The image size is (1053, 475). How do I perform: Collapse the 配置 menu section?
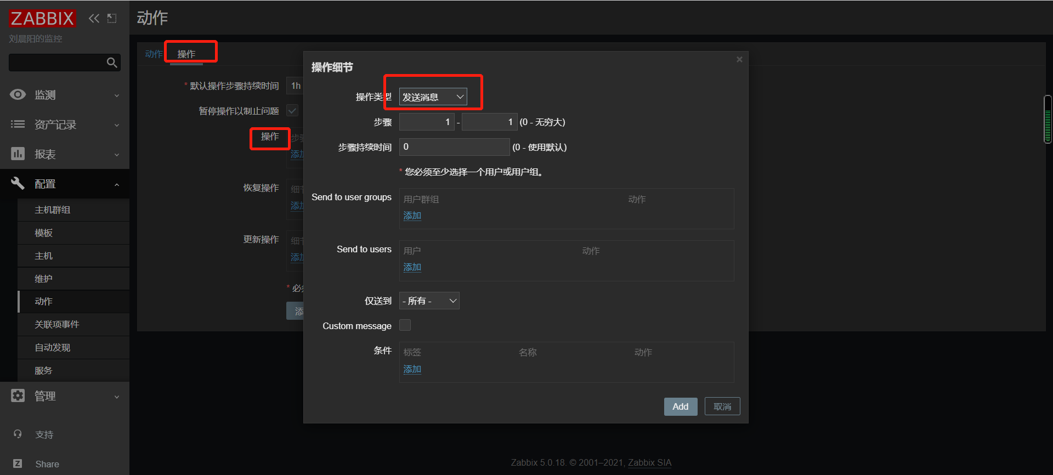point(117,184)
